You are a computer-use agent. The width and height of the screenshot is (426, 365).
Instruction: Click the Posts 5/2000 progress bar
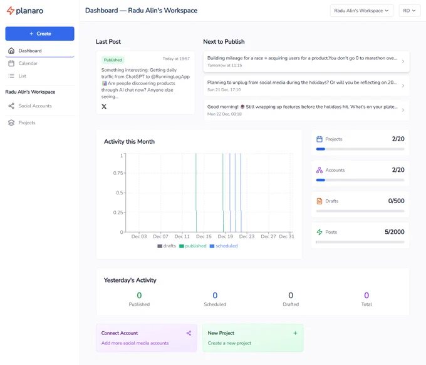click(x=360, y=242)
